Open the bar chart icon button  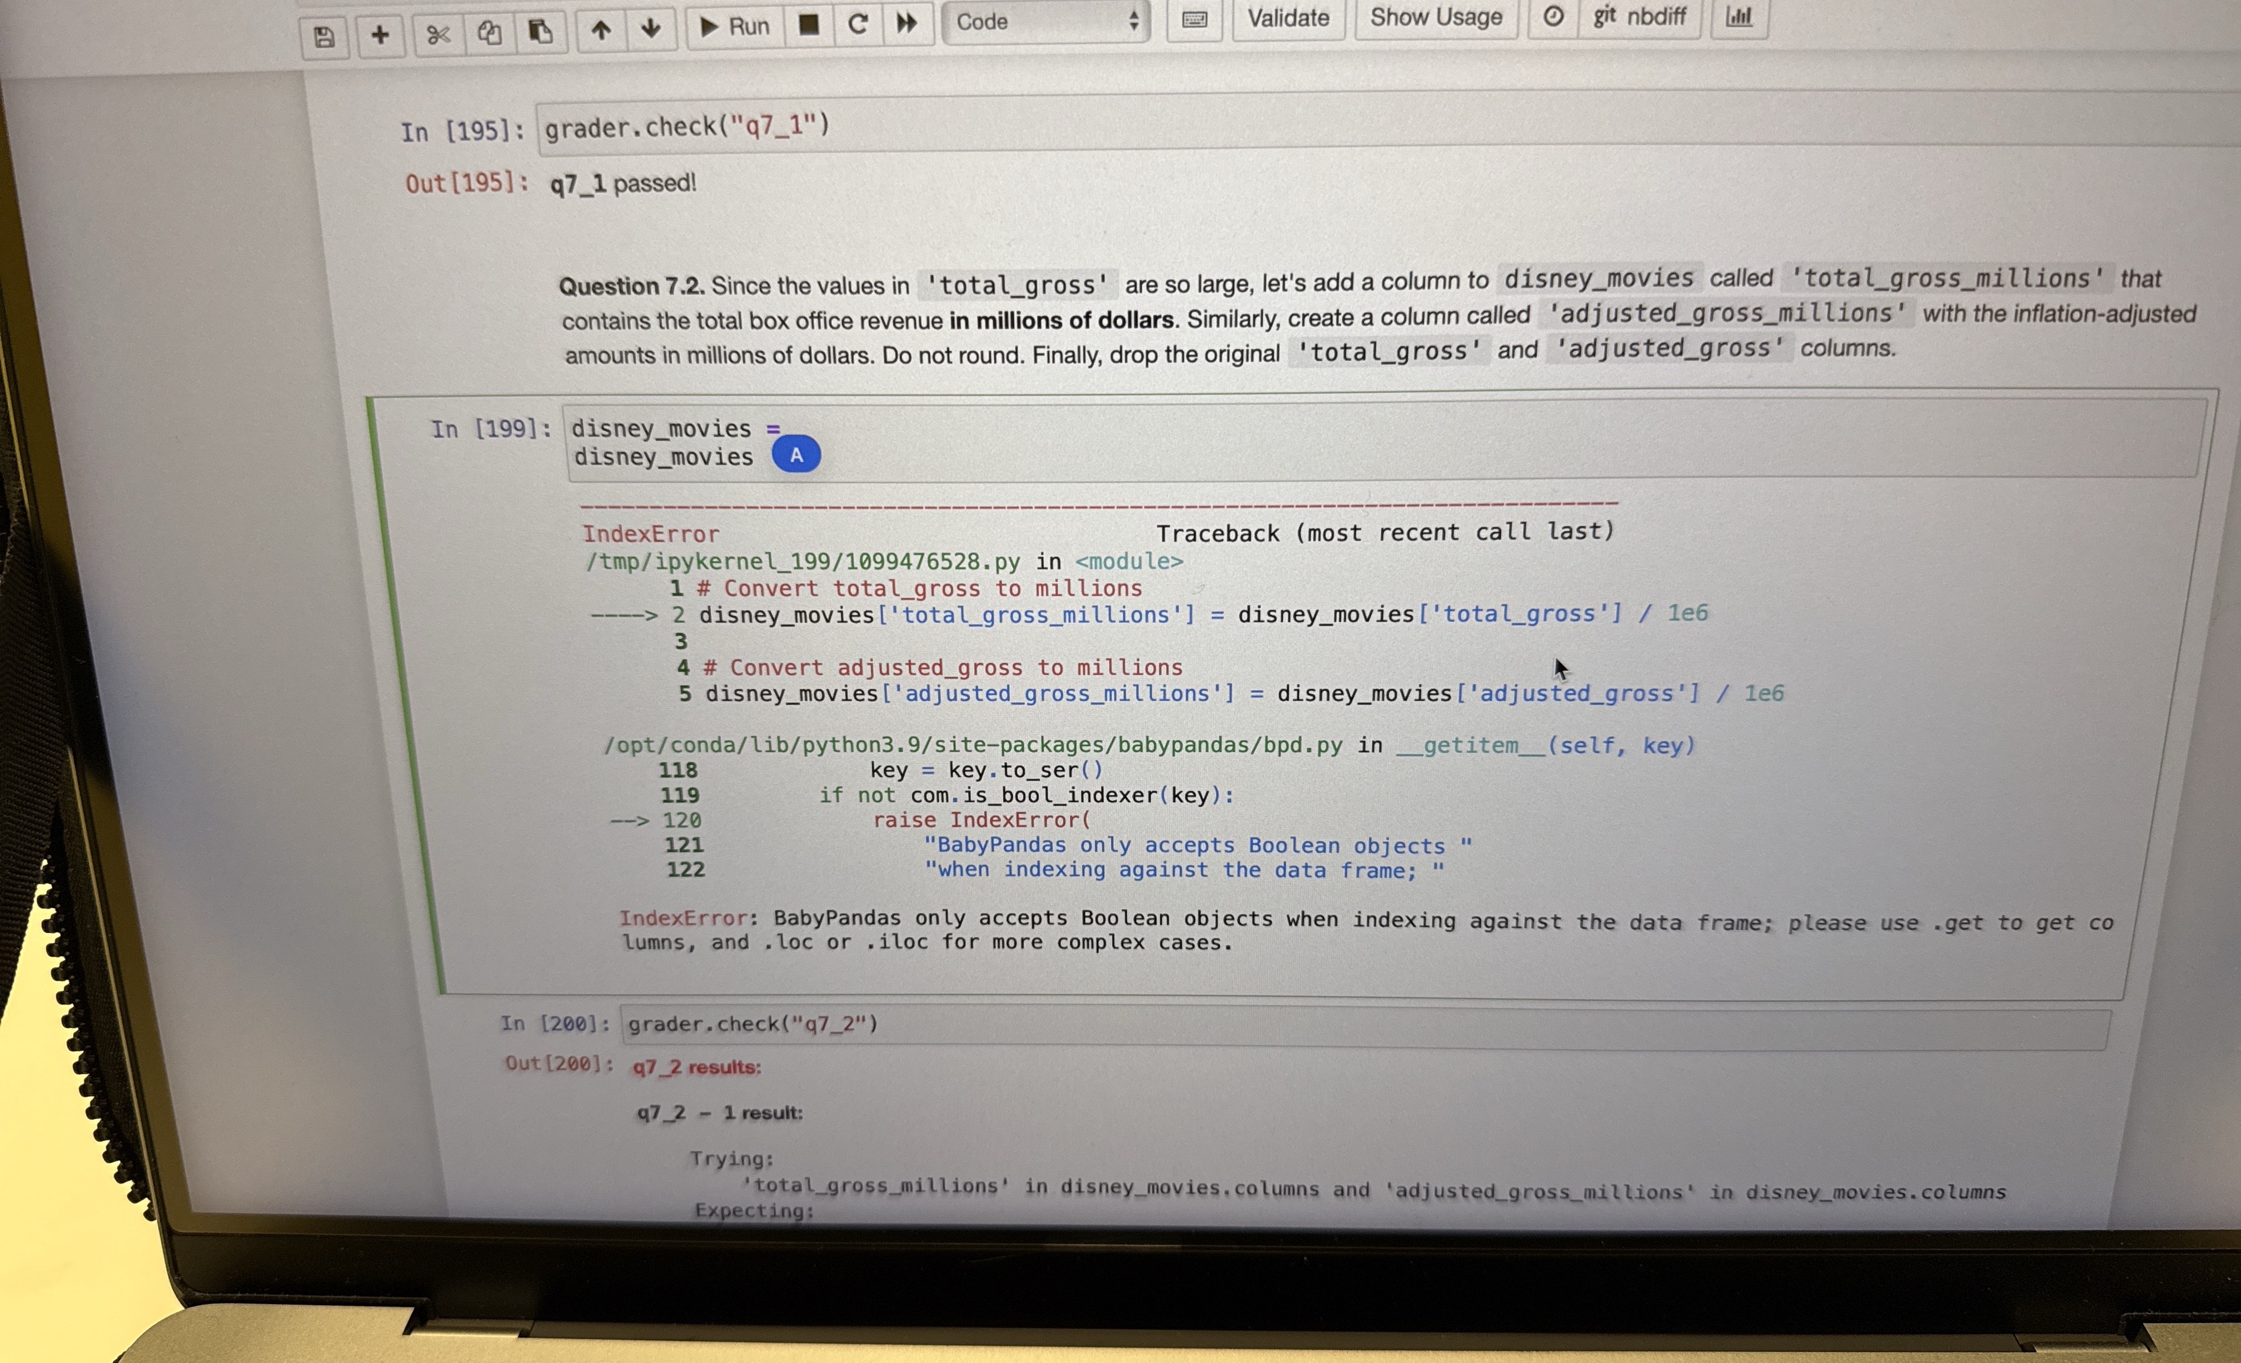coord(1738,16)
